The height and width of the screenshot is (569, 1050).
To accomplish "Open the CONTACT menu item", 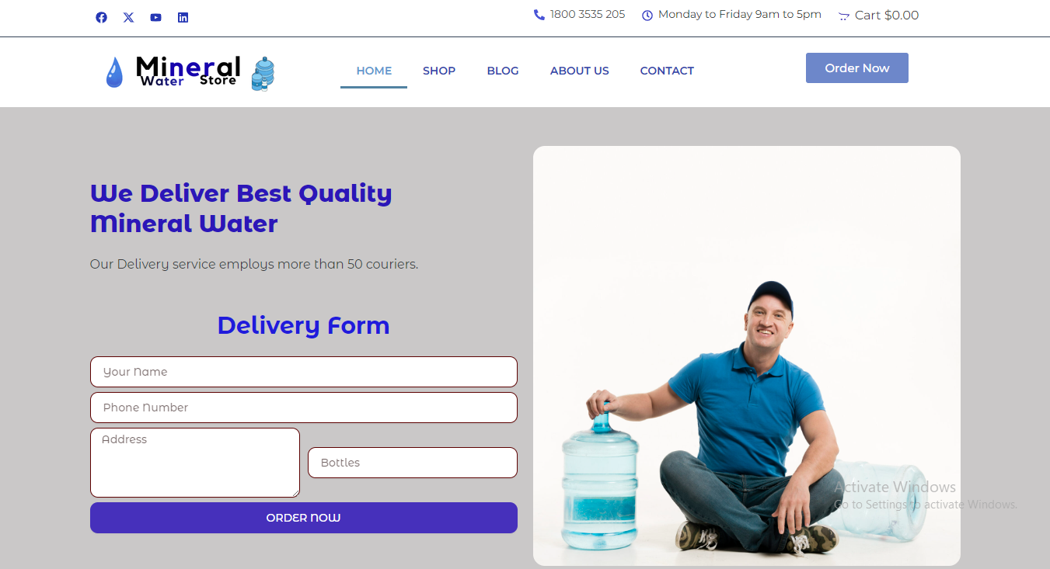I will point(667,71).
